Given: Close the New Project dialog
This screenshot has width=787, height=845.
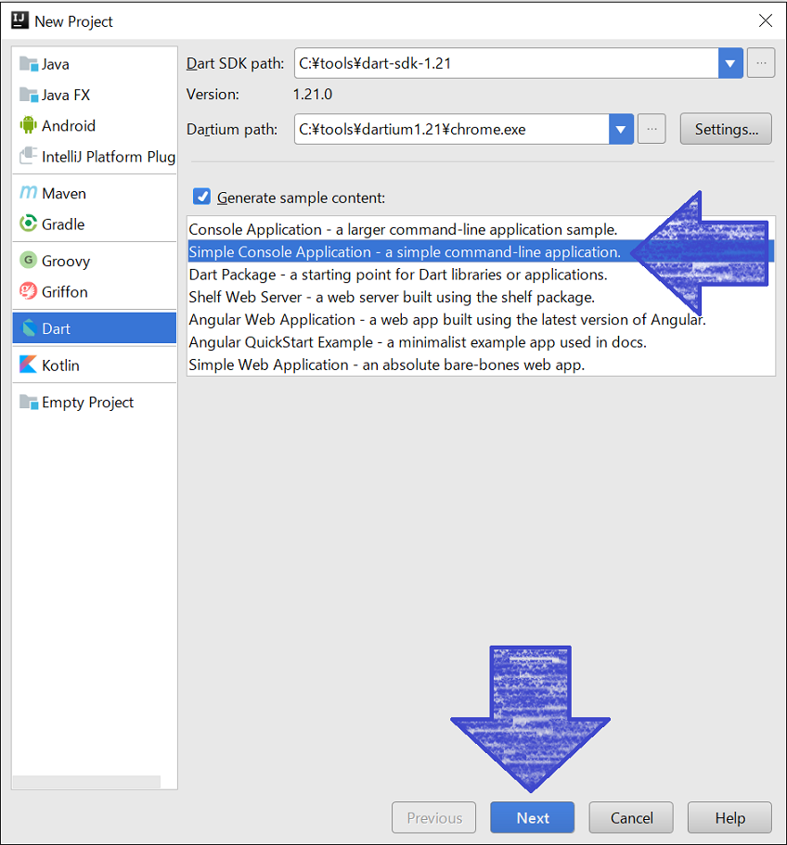Looking at the screenshot, I should pyautogui.click(x=766, y=20).
